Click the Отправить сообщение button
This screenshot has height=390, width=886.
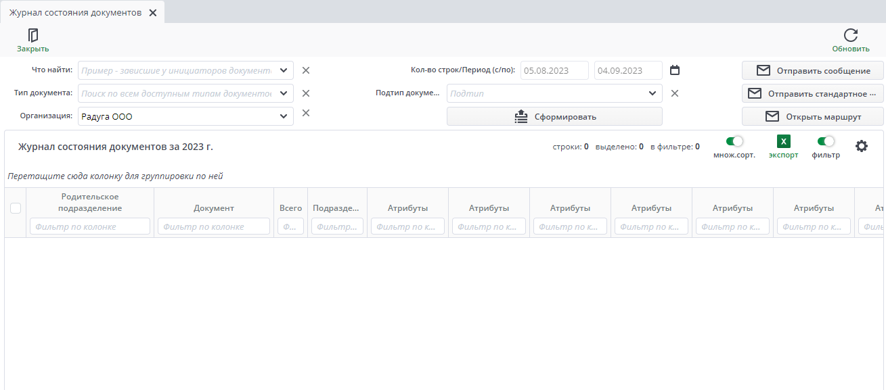[812, 70]
